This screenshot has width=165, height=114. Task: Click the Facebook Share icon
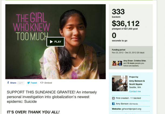coord(8,83)
